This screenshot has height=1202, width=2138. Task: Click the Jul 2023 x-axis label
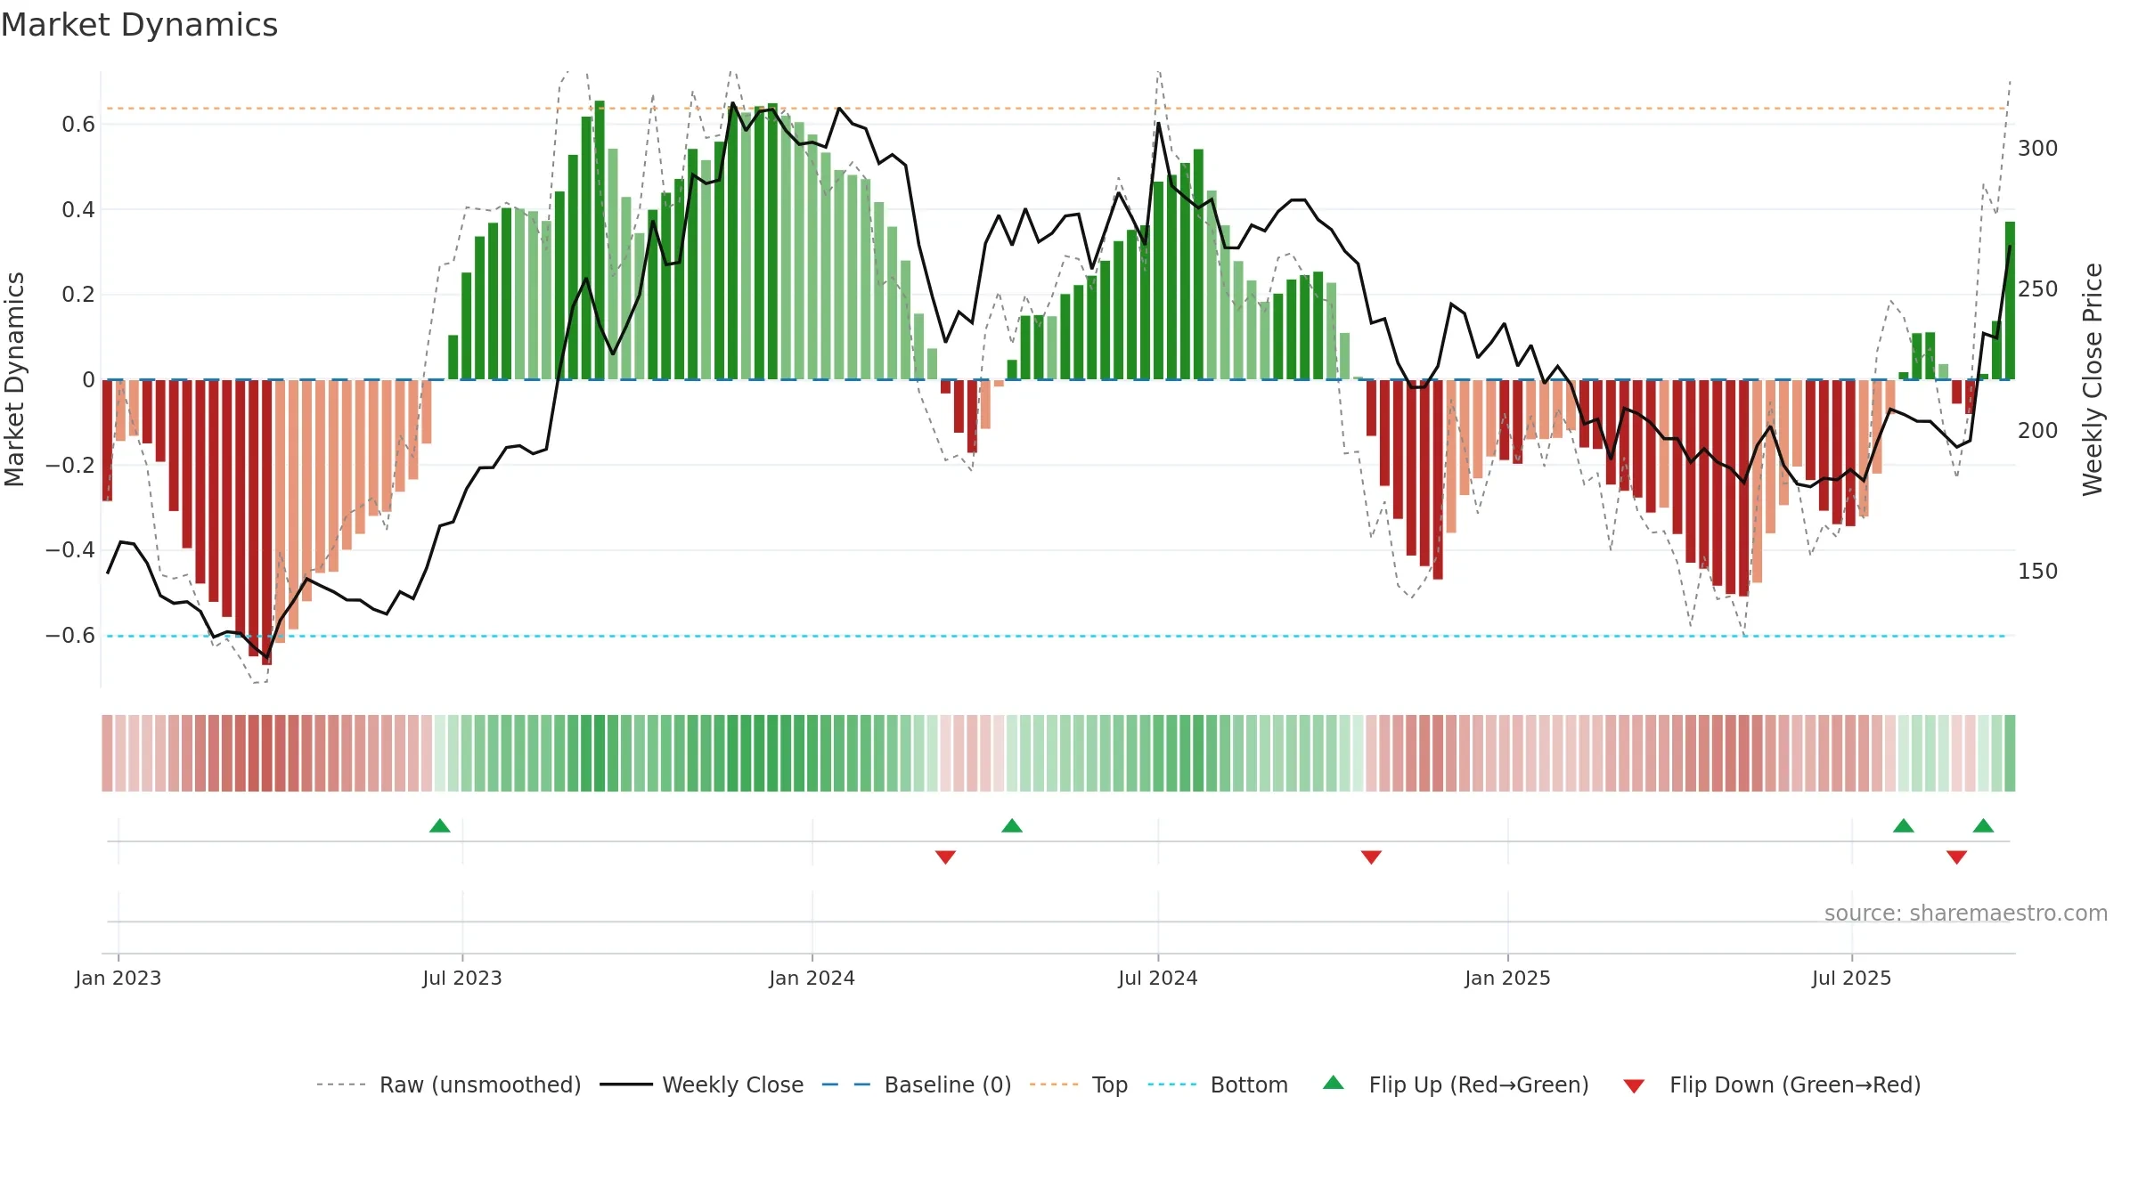tap(462, 978)
